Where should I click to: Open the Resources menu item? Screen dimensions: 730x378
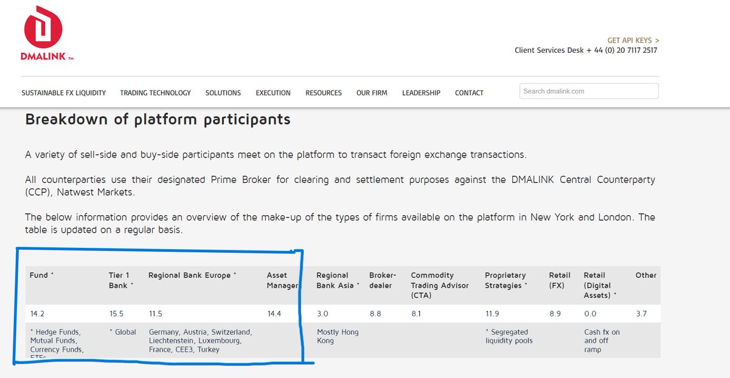coord(324,93)
